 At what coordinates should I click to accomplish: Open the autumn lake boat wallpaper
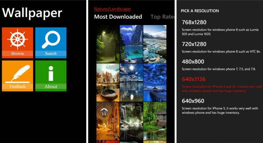pos(108,82)
